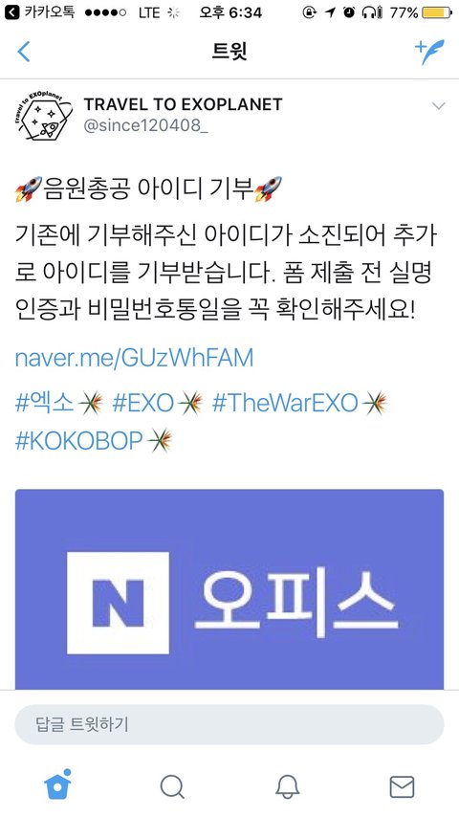Open the Search tab with the magnifier

(x=172, y=786)
